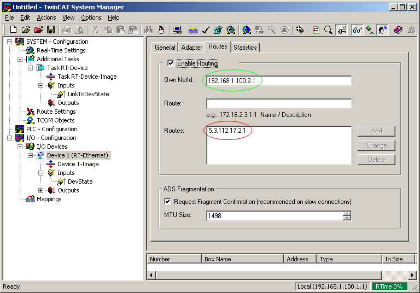Select PLC - Configuration in the tree
The height and width of the screenshot is (293, 420).
(x=52, y=129)
